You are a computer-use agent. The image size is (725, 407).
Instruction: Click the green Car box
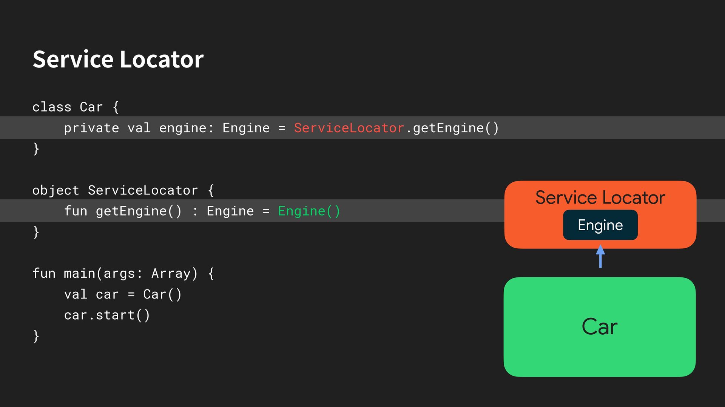[599, 327]
